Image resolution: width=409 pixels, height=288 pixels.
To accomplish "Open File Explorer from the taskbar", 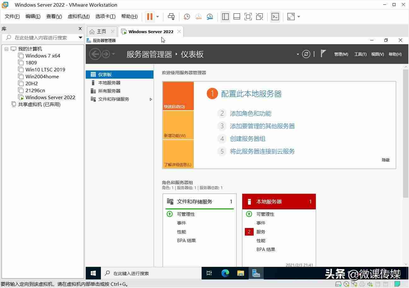I will 240,273.
